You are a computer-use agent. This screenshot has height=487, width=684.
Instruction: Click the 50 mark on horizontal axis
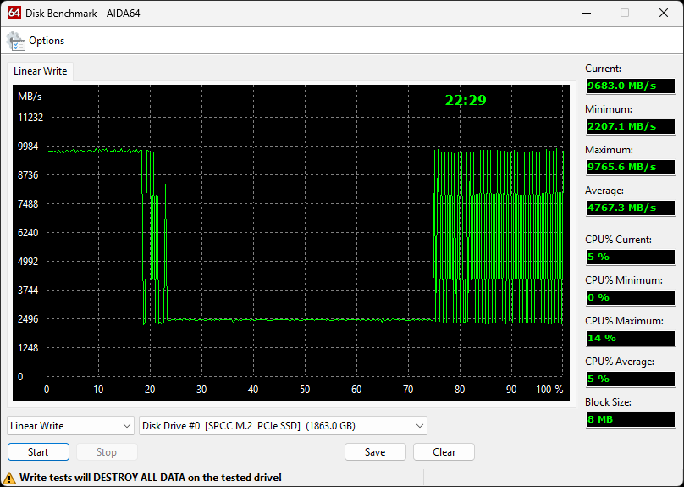[x=305, y=390]
